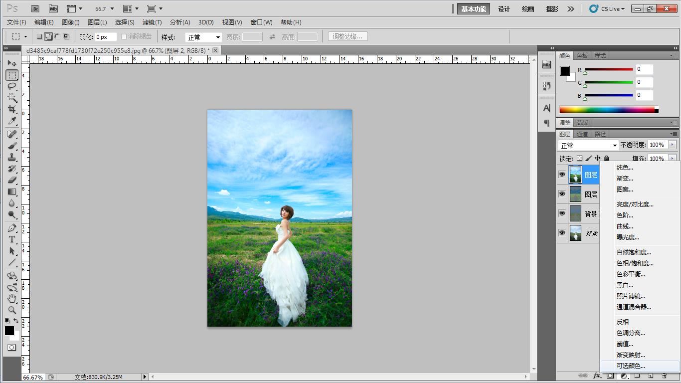
Task: Hide the top layer using its eye icon
Action: 562,175
